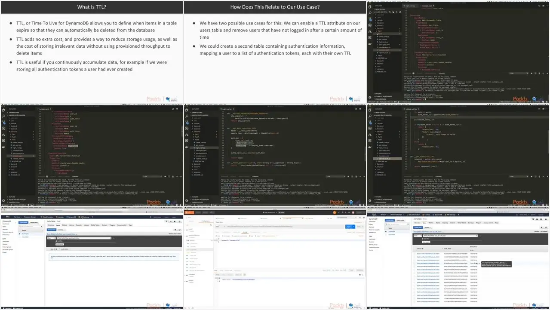Image resolution: width=550 pixels, height=310 pixels.
Task: Split editor icon in top-right VS Code frame
Action: [x=544, y=6]
